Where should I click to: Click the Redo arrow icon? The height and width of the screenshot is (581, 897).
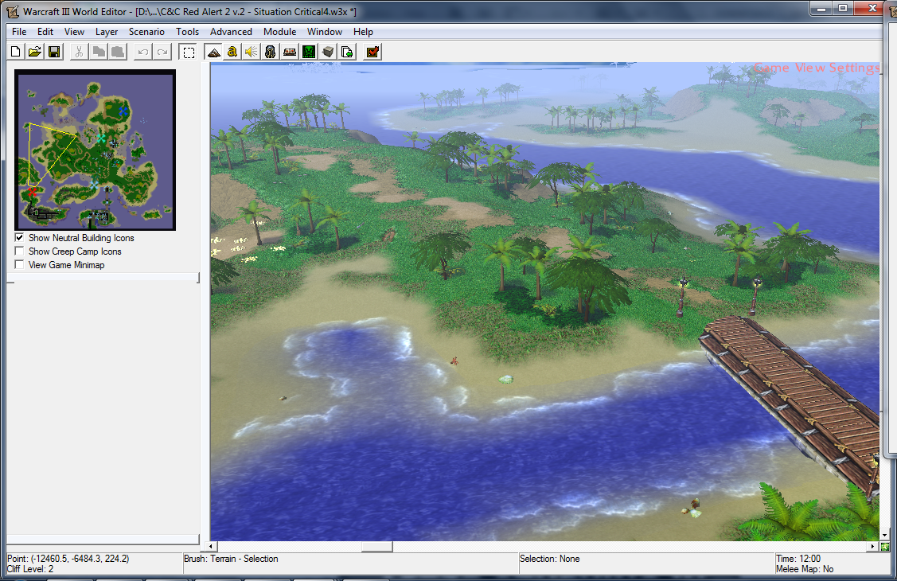point(162,52)
